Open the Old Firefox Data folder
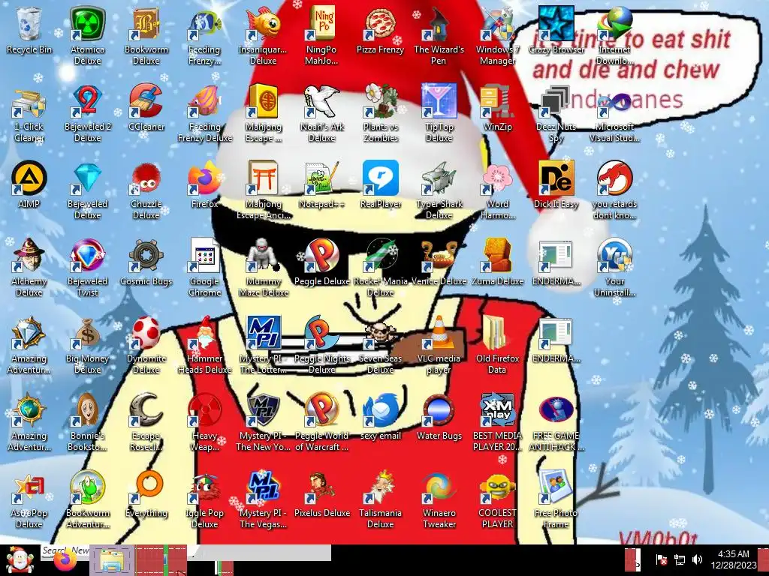 pos(497,344)
